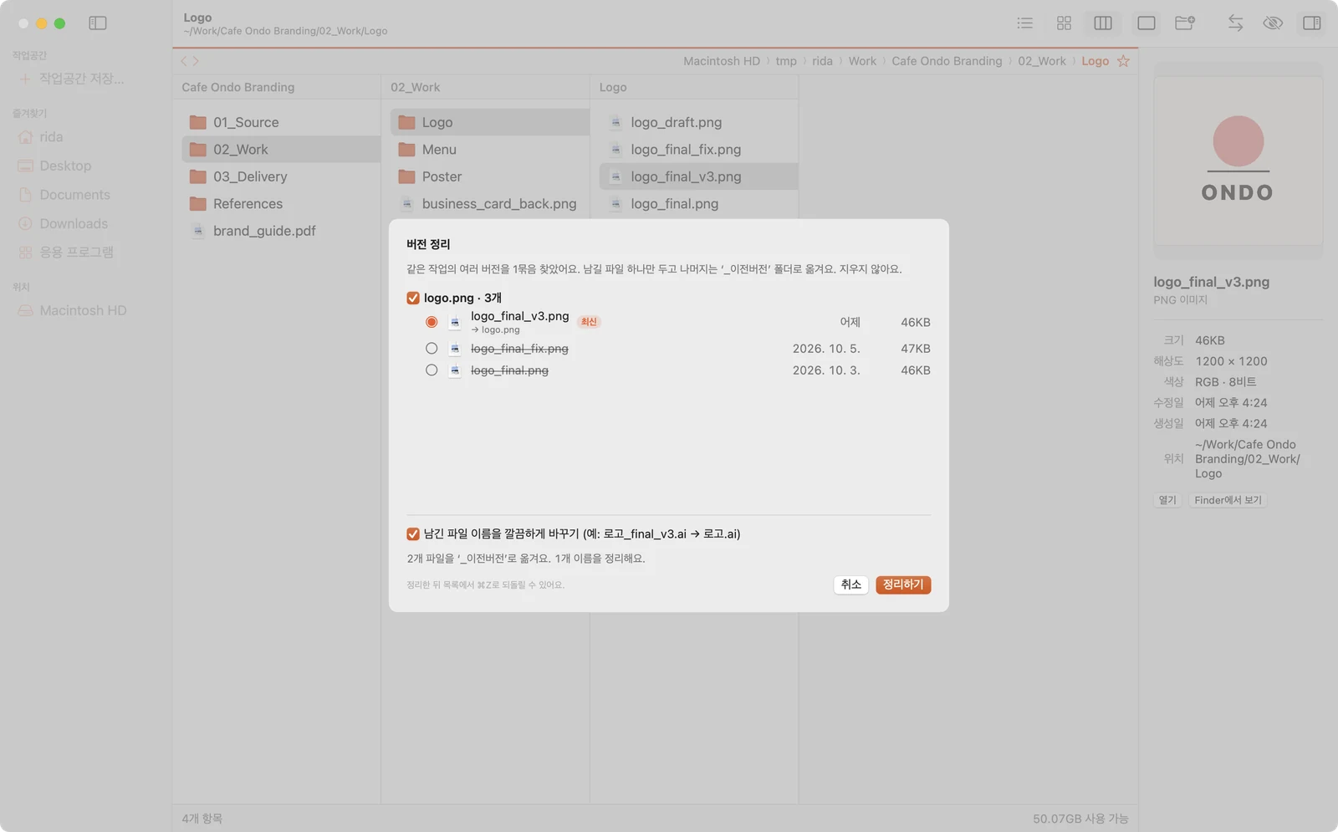Uncheck the logo.png · 3개 group checkbox
This screenshot has width=1338, height=832.
413,299
